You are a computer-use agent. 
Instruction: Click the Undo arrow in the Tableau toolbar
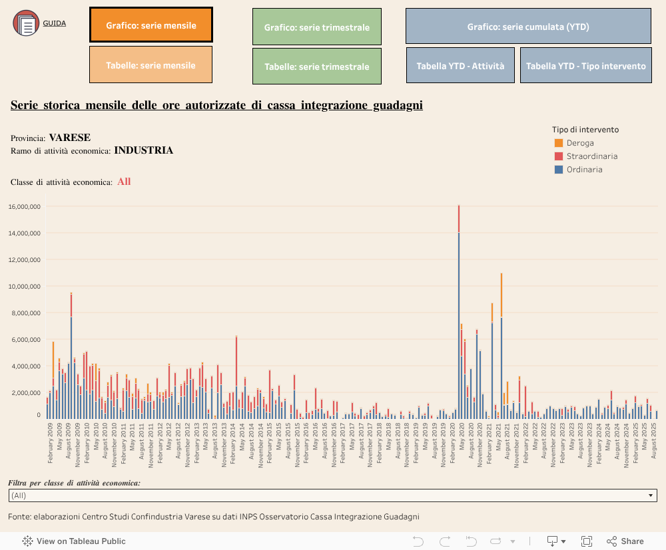pyautogui.click(x=418, y=541)
